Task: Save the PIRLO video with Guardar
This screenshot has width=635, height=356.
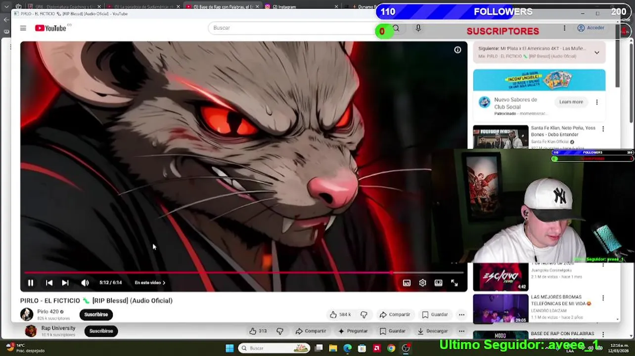Action: coord(435,314)
